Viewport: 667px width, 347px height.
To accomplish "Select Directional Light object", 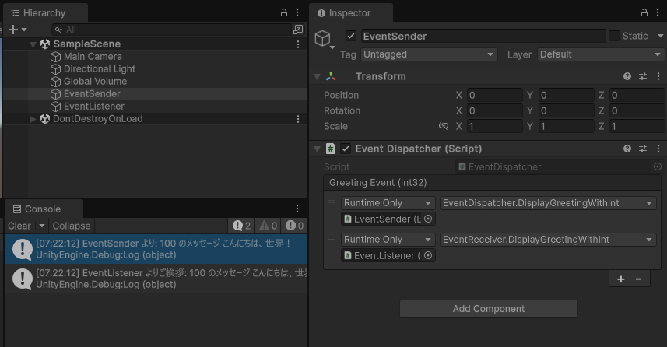I will (100, 69).
